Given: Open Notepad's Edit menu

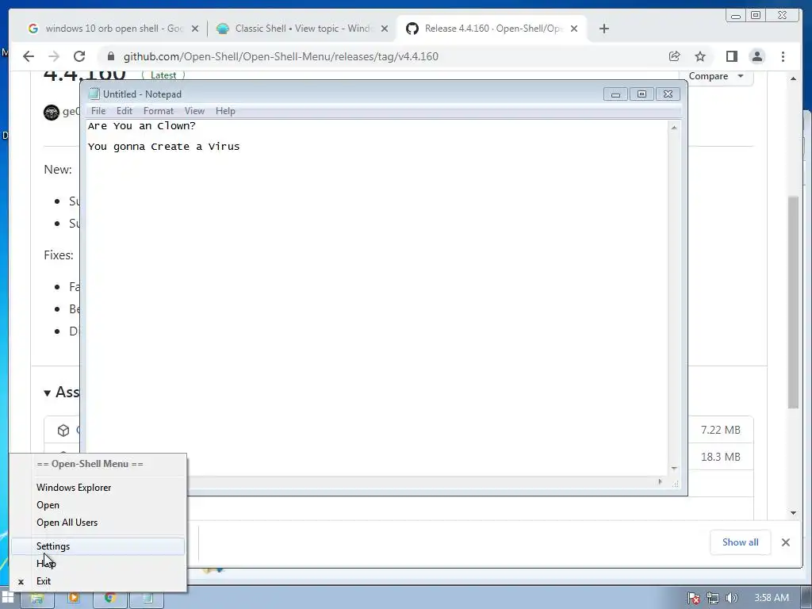Looking at the screenshot, I should 124,111.
